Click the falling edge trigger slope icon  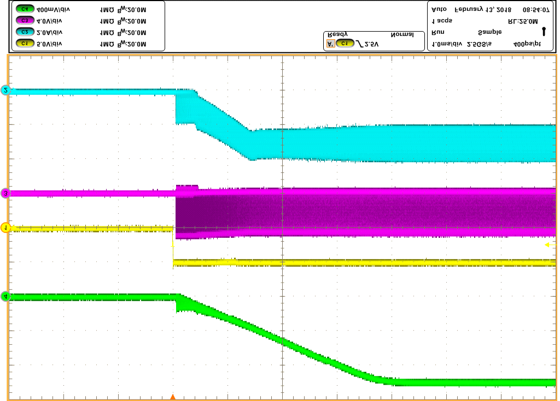(x=359, y=44)
